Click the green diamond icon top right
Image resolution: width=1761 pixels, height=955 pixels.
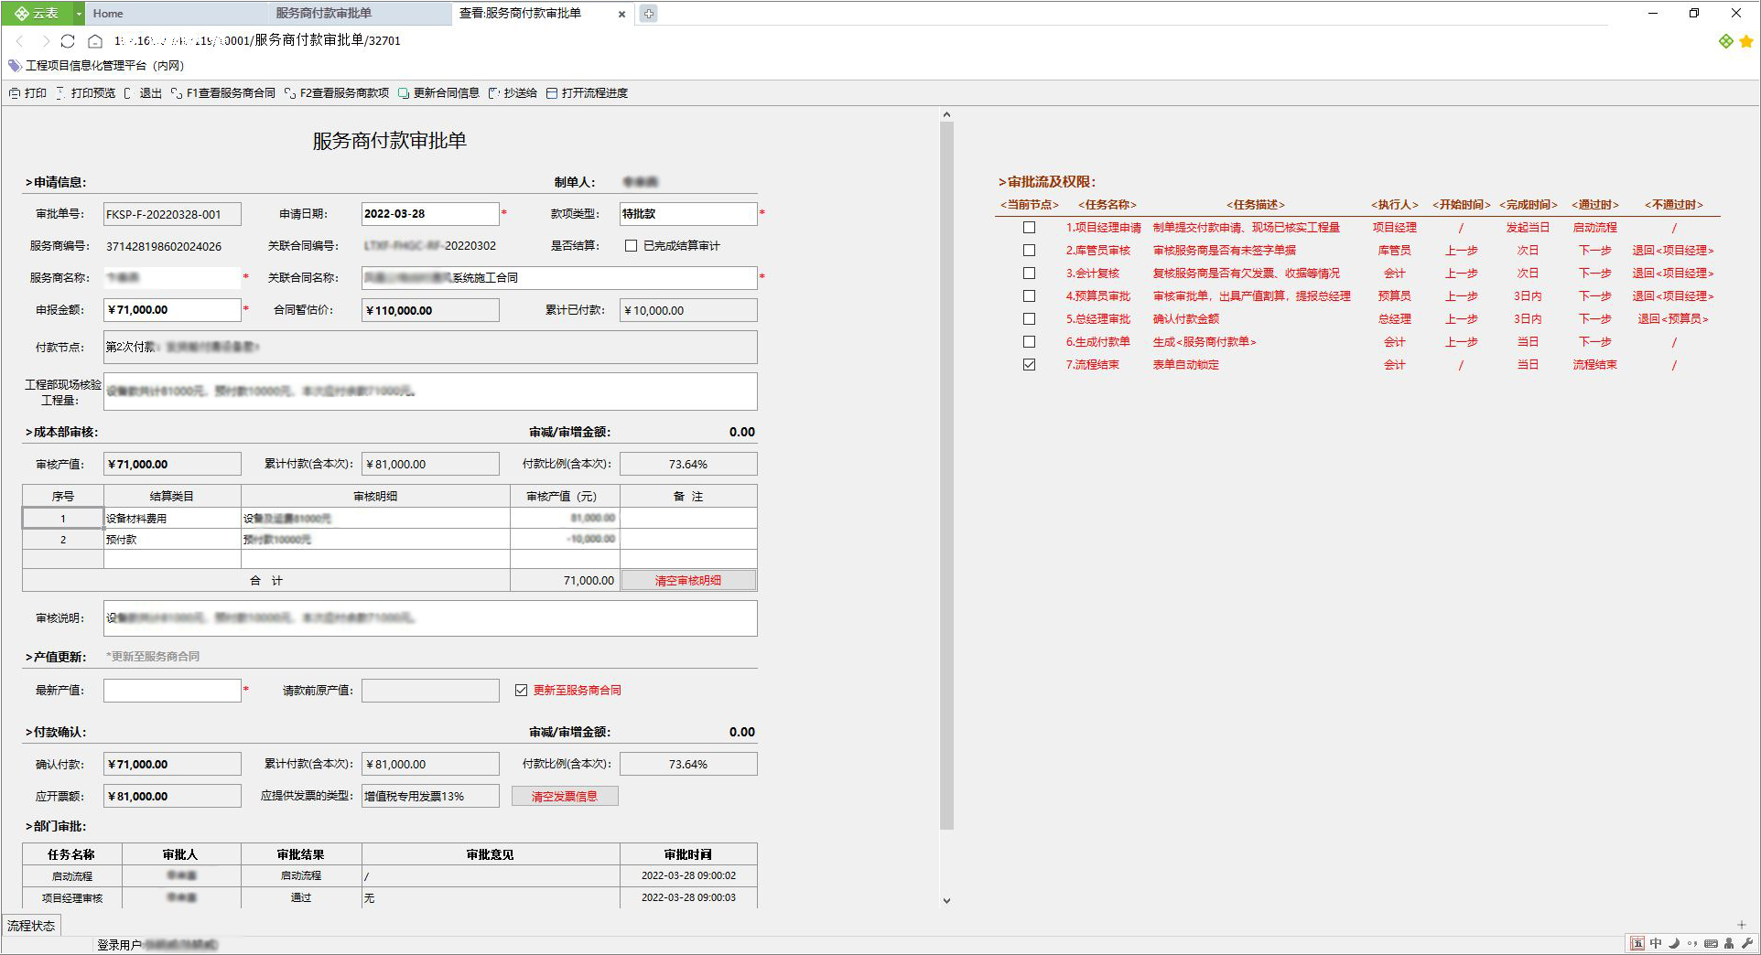(x=1726, y=41)
